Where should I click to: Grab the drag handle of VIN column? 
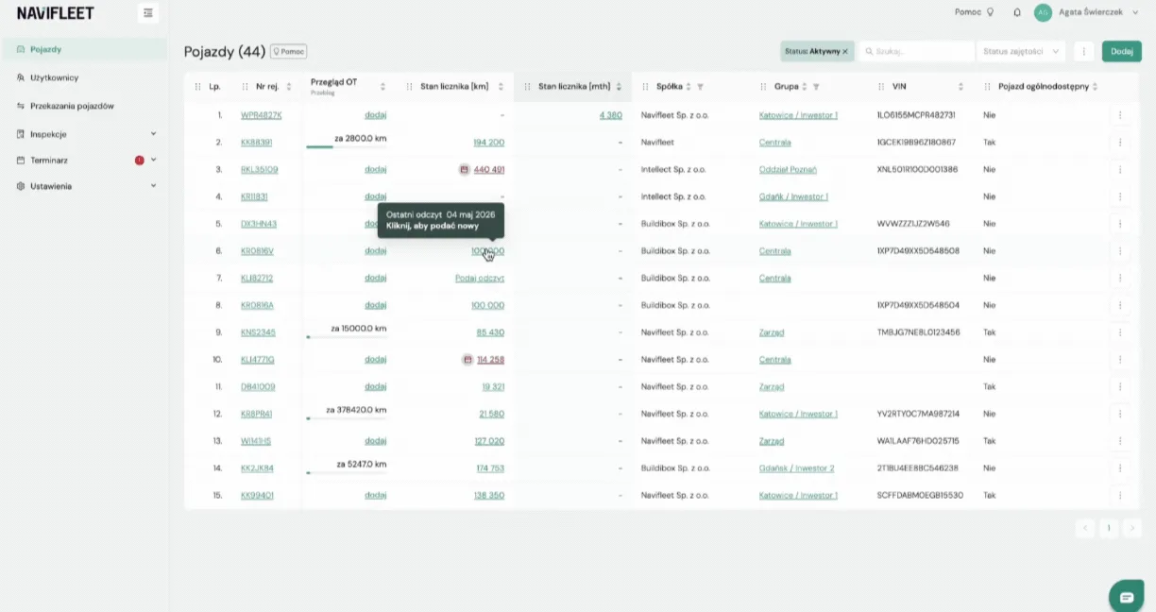881,87
